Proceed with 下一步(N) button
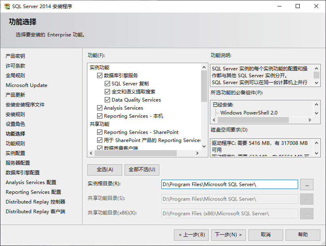The image size is (326, 246). [x=229, y=235]
